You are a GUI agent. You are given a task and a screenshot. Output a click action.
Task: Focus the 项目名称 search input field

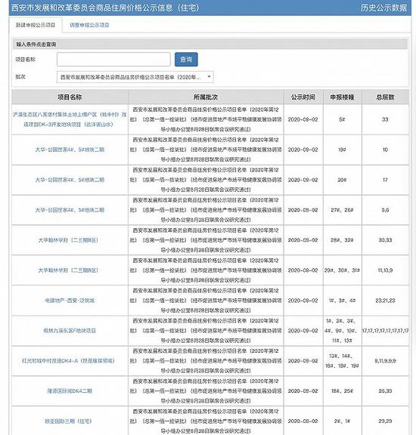pos(113,60)
